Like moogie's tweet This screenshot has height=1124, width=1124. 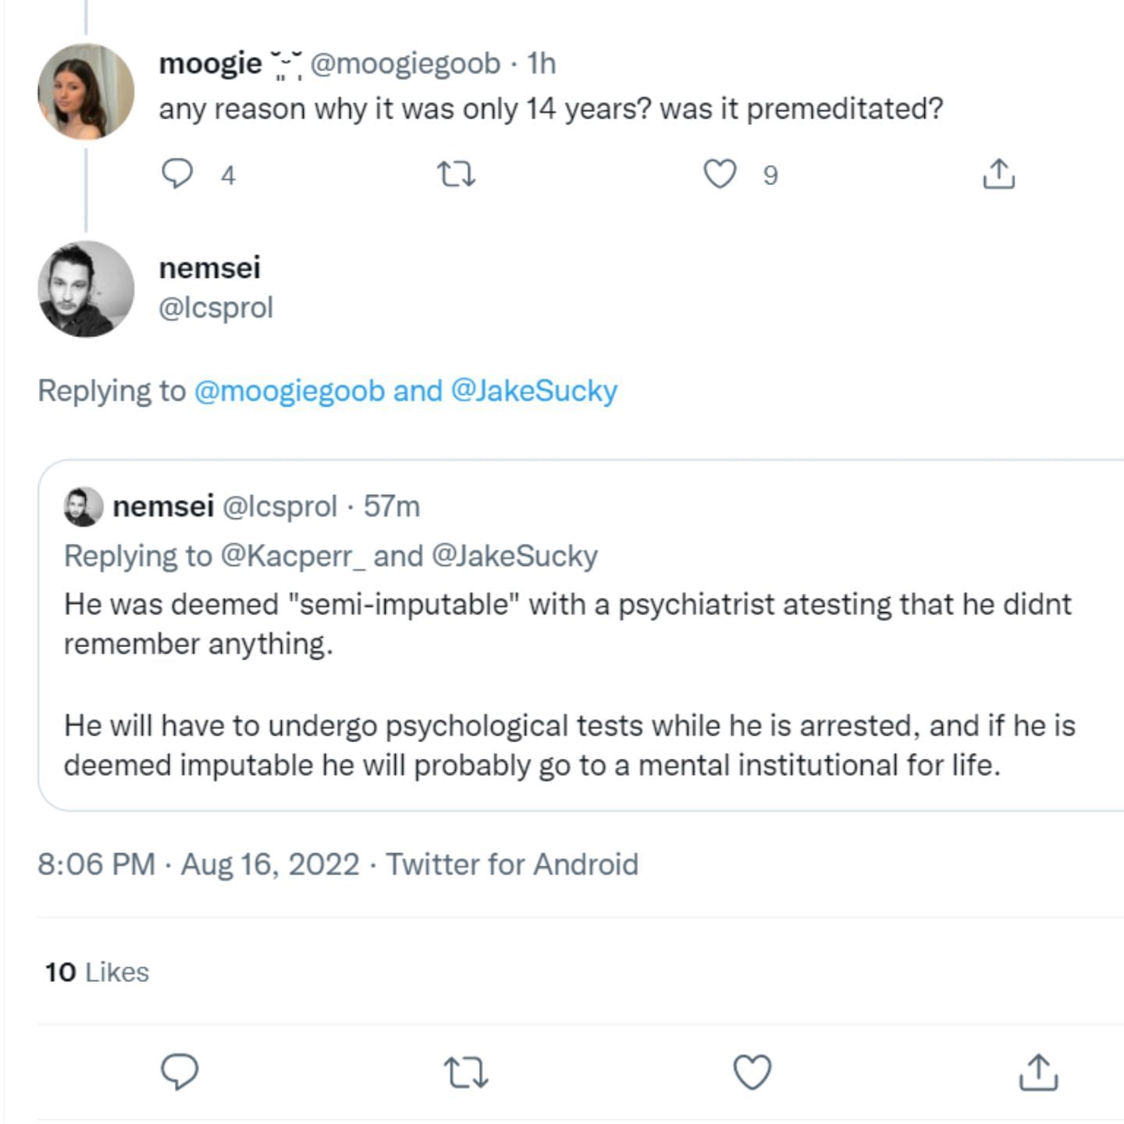click(x=720, y=173)
